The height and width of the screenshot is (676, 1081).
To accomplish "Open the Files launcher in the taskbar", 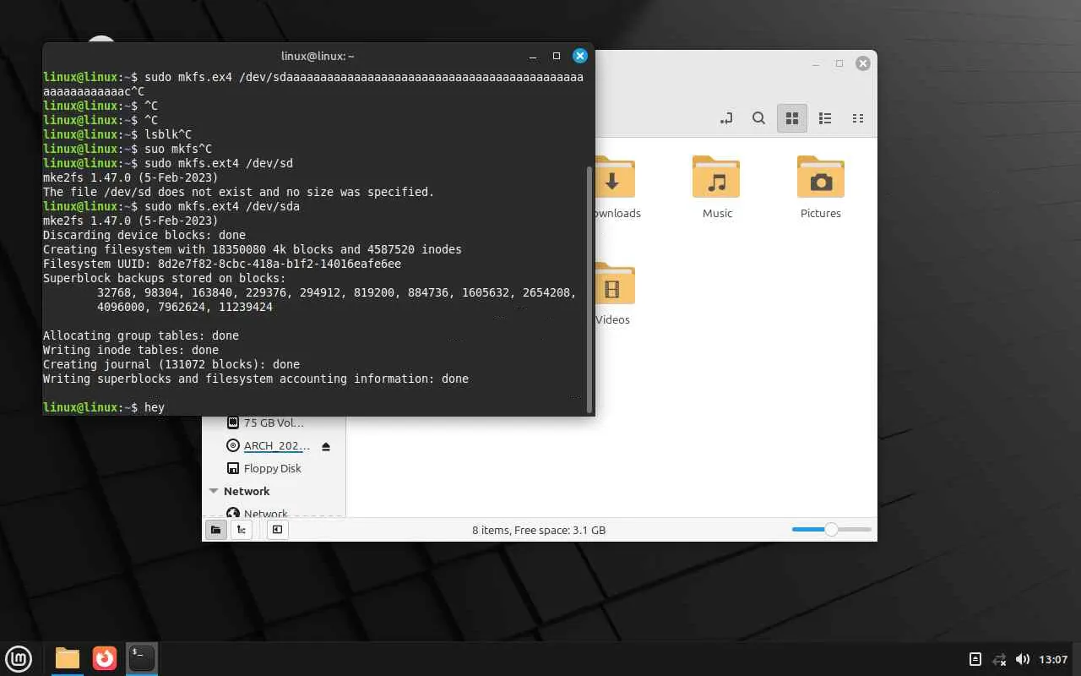I will pos(68,658).
